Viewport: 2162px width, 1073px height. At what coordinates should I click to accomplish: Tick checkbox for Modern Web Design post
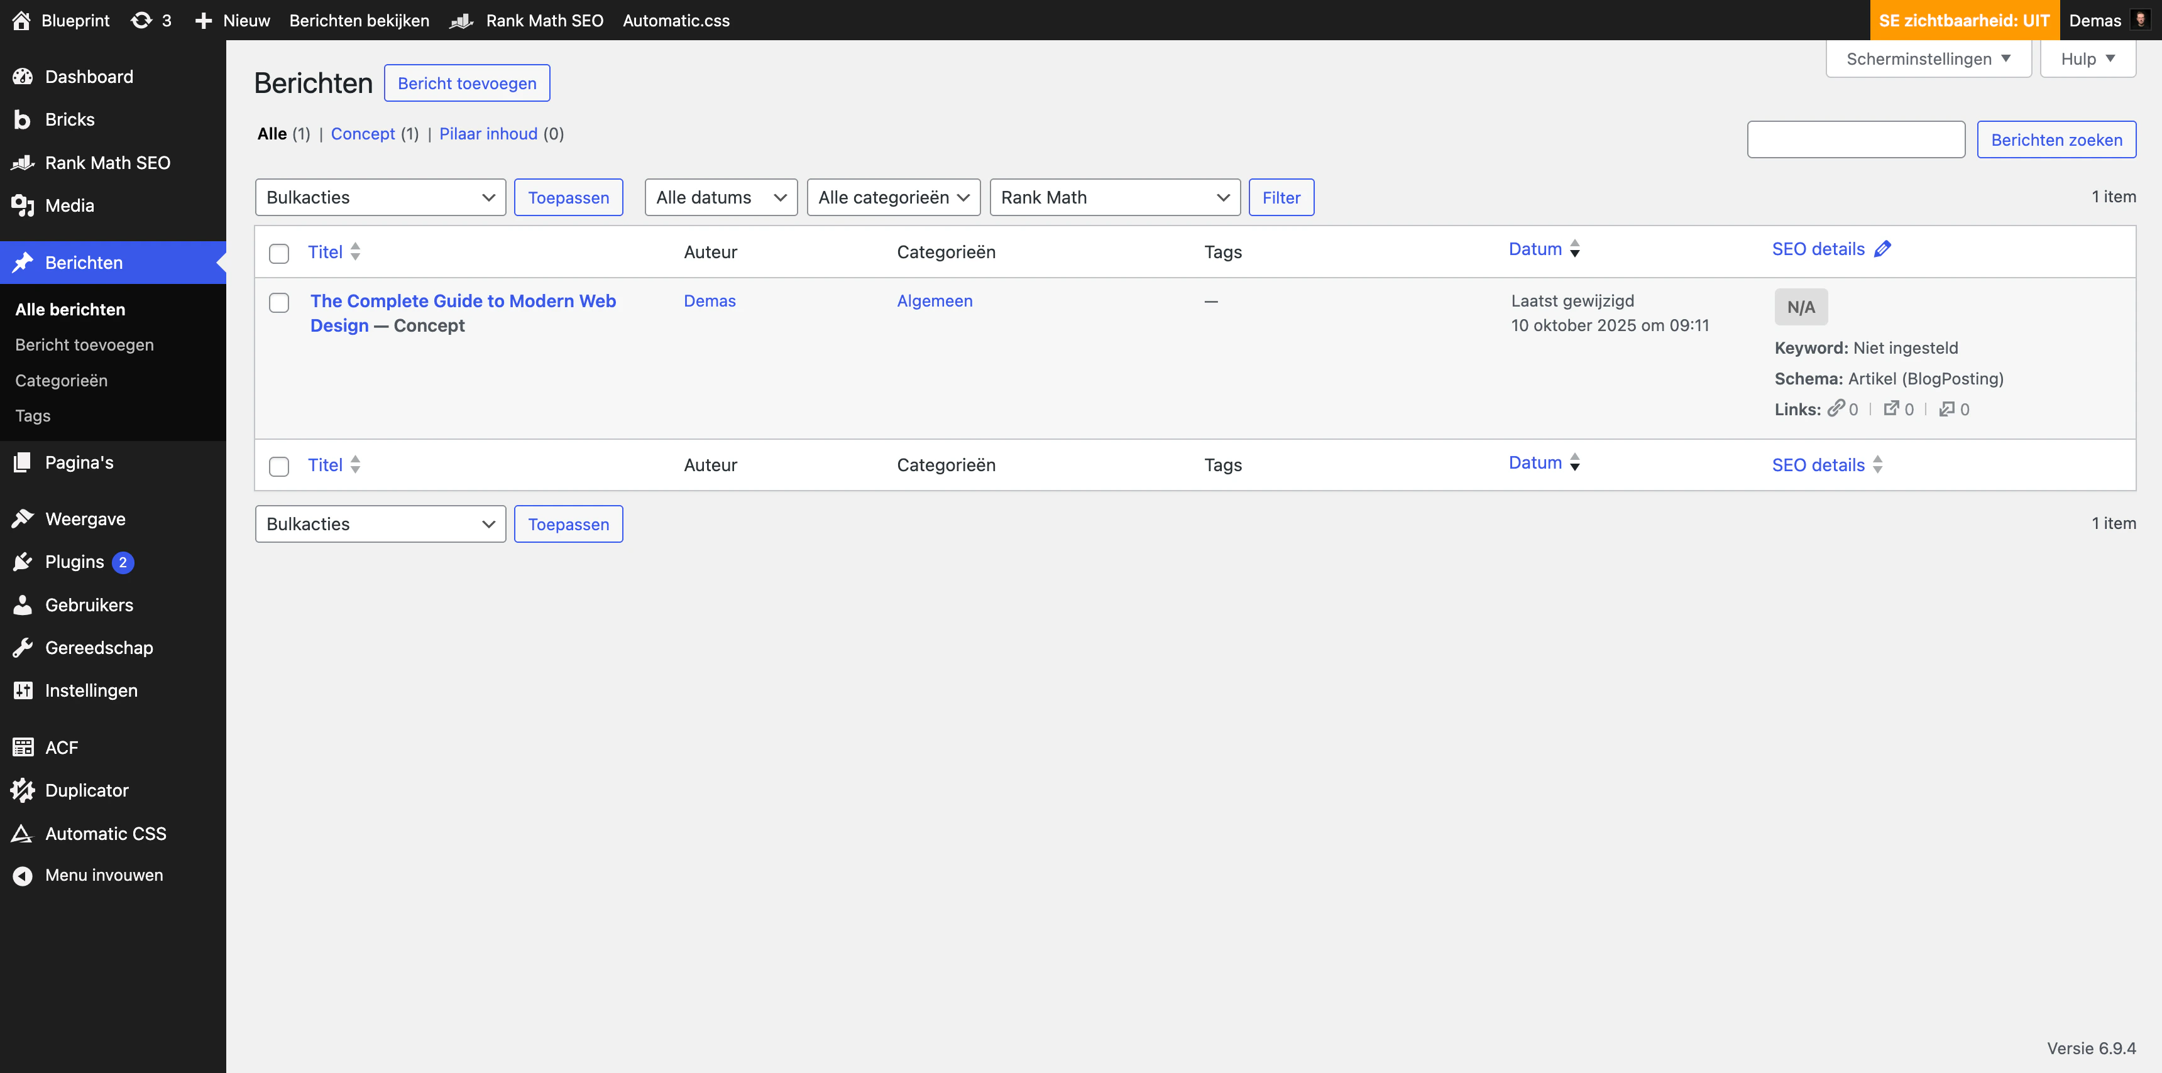pyautogui.click(x=278, y=302)
